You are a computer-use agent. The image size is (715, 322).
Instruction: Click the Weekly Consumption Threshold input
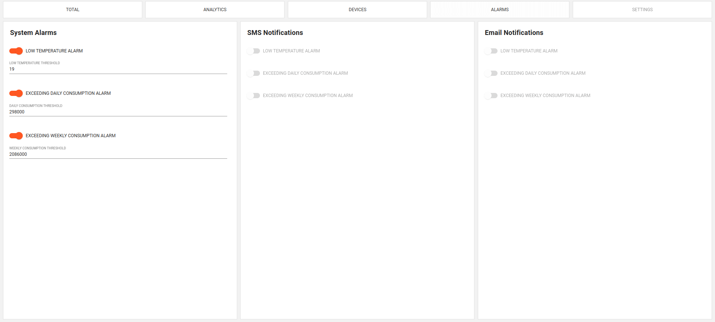click(118, 154)
